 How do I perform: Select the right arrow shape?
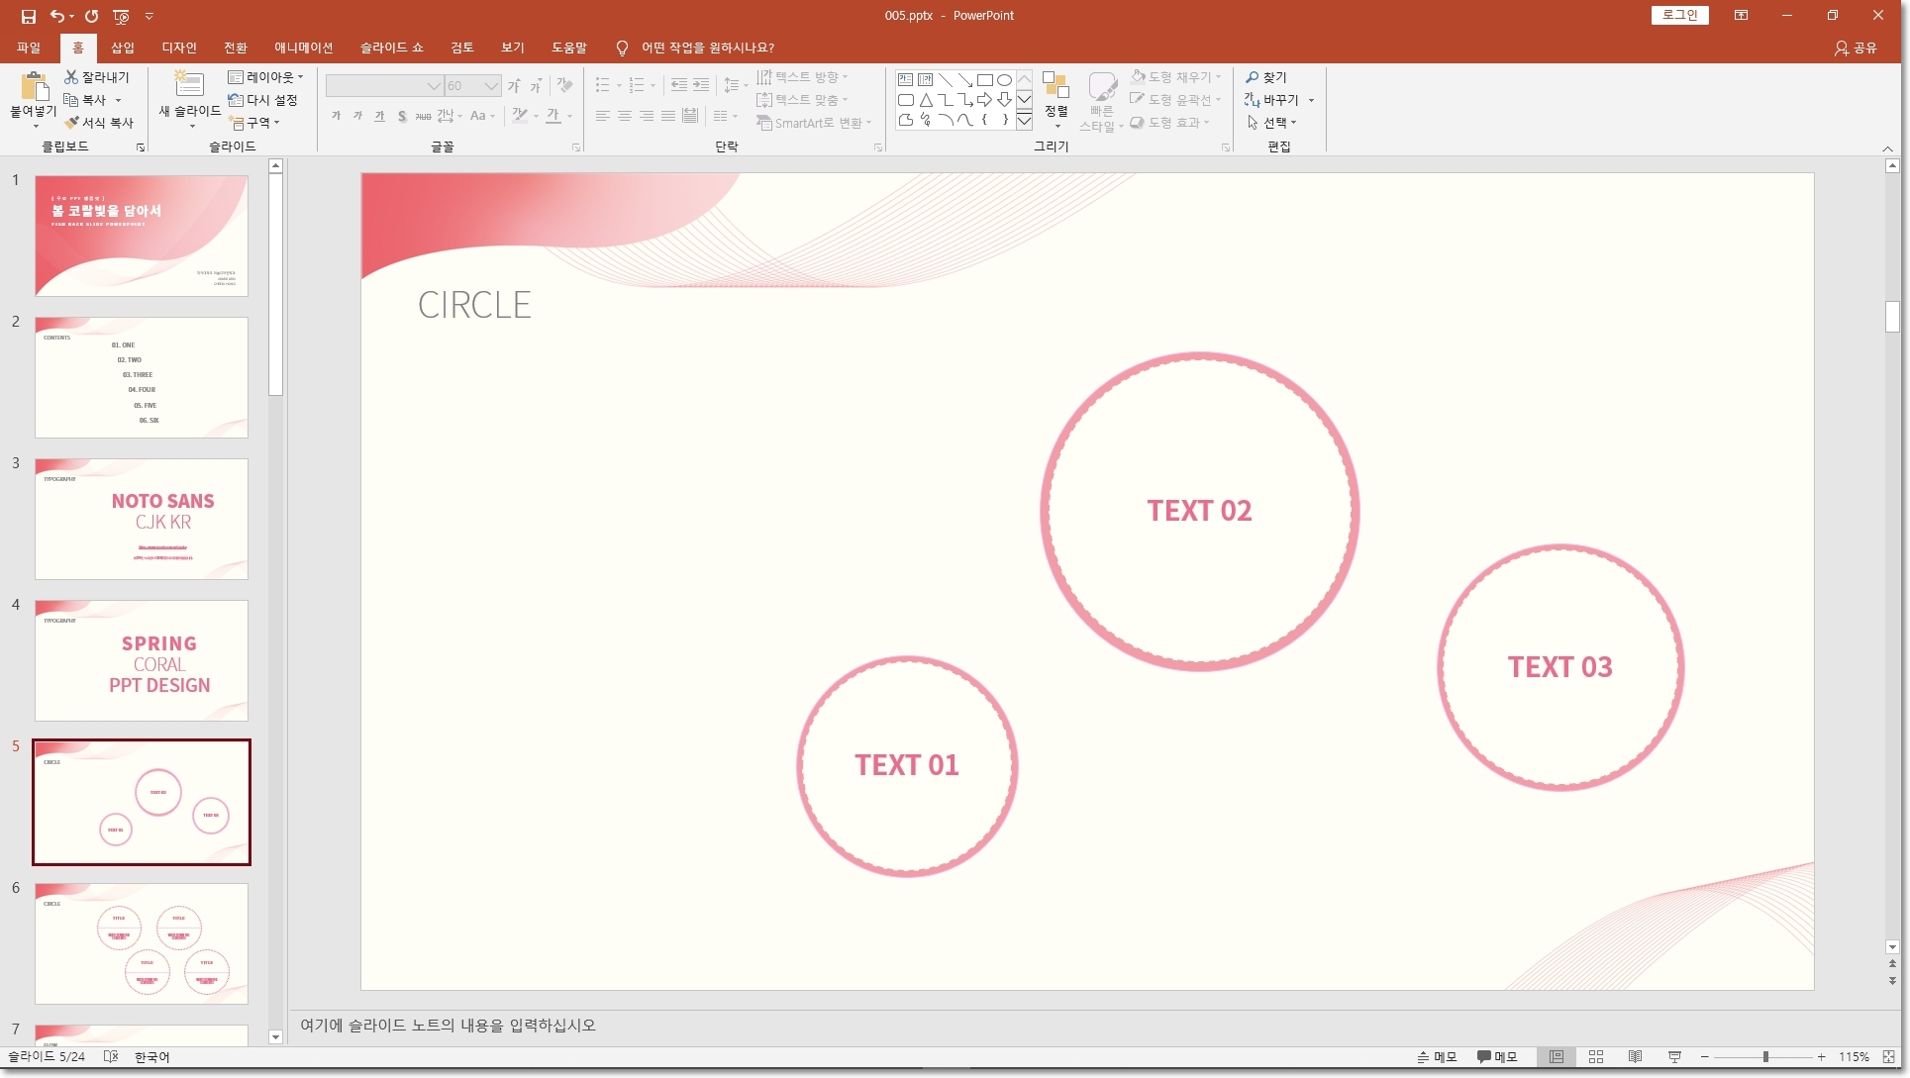point(984,100)
